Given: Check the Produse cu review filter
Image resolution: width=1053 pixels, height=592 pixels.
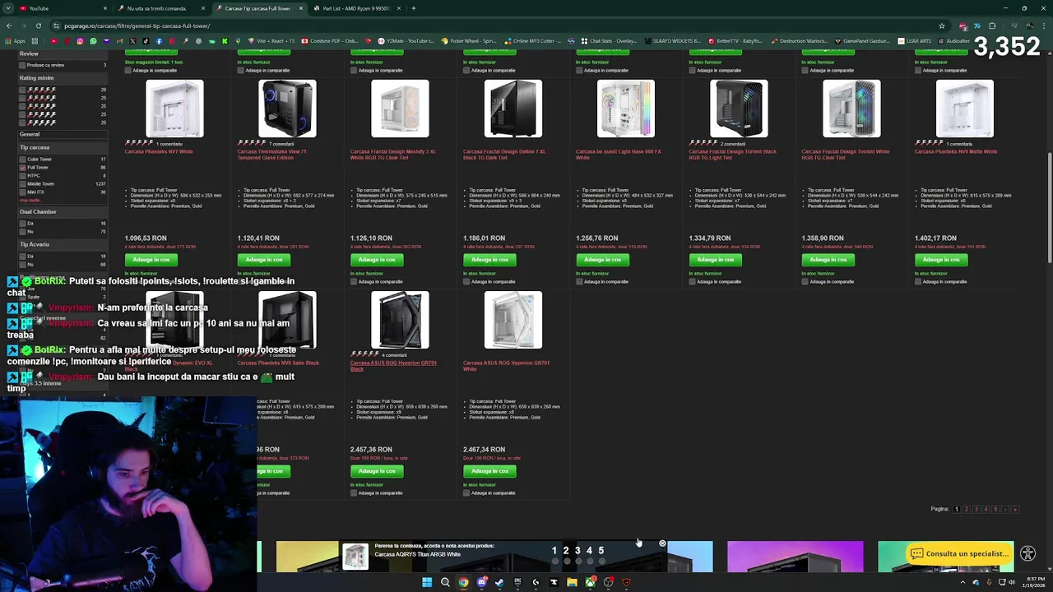Looking at the screenshot, I should click(x=22, y=65).
